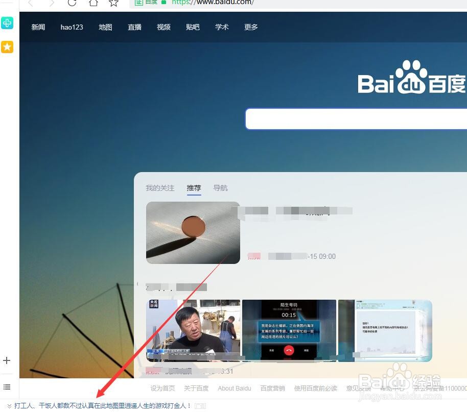Click the green 百度 site certificate badge
Image resolution: width=467 pixels, height=412 pixels.
[x=146, y=3]
